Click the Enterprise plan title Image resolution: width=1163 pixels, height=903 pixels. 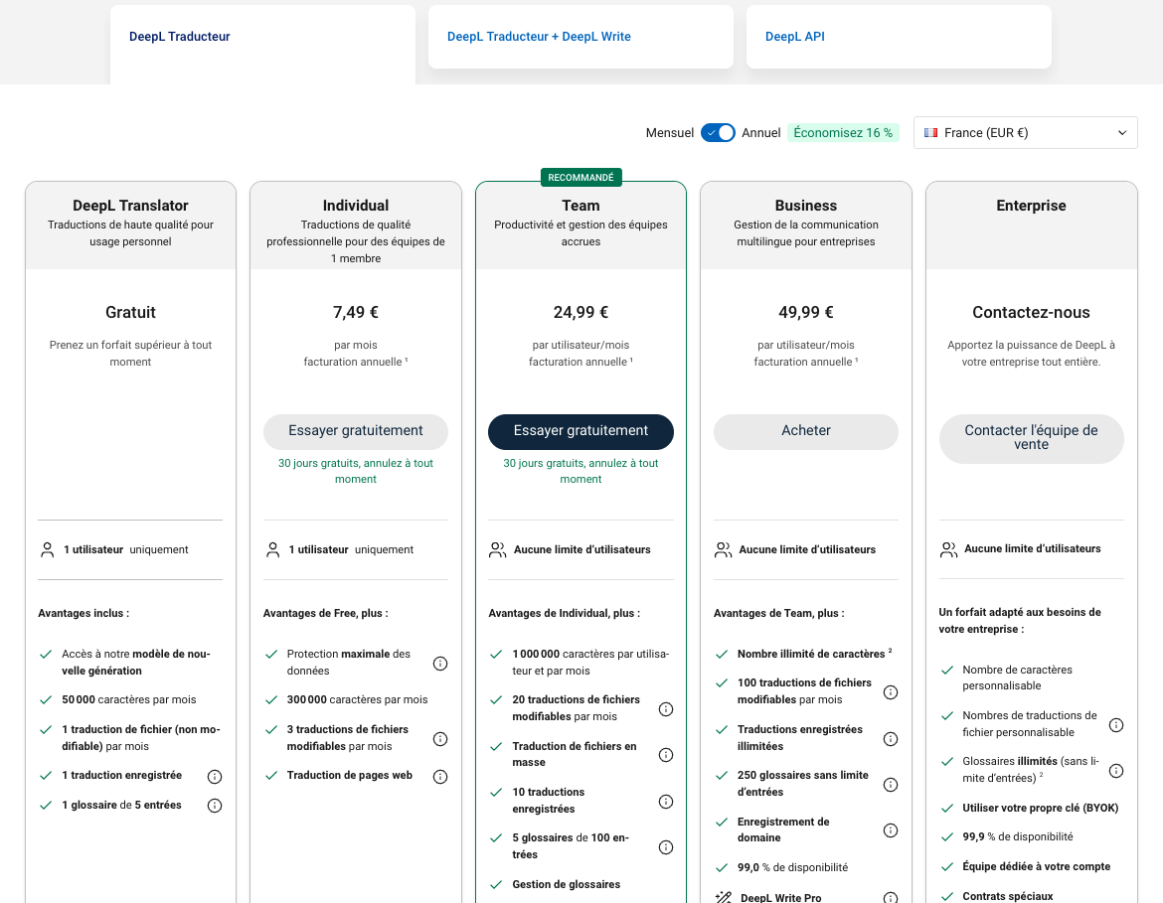click(1031, 206)
